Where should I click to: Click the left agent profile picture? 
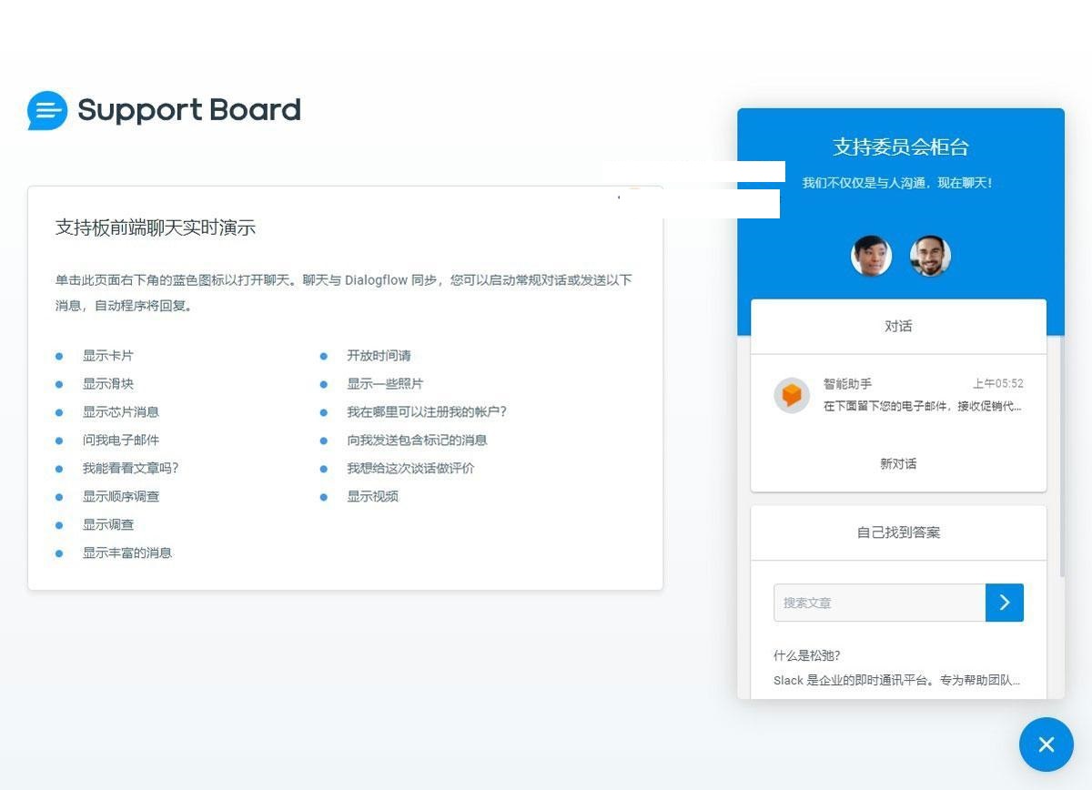pos(871,256)
